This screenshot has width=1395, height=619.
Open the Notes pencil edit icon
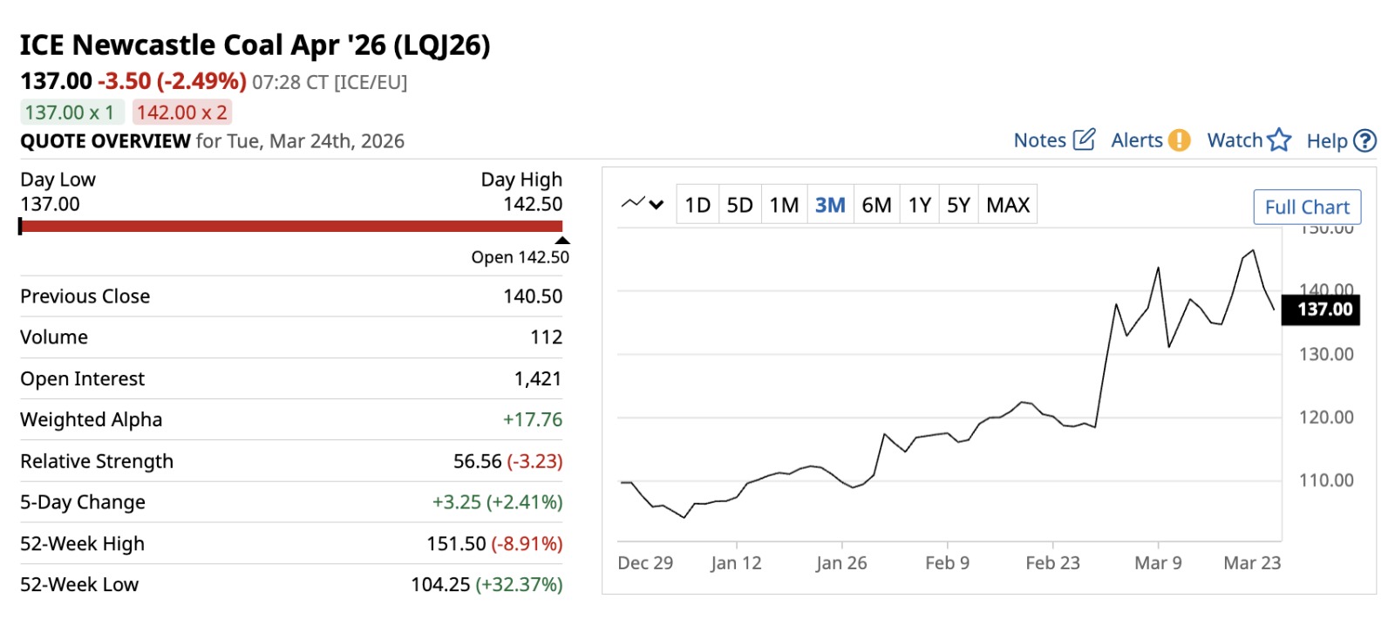tap(1084, 139)
